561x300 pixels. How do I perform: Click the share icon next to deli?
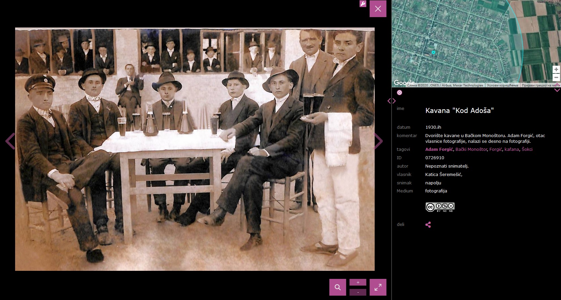pyautogui.click(x=428, y=225)
